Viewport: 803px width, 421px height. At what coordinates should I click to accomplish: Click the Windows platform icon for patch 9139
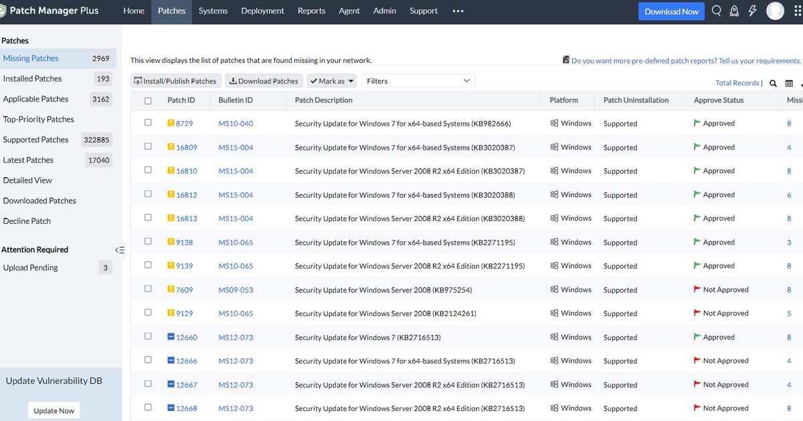554,265
